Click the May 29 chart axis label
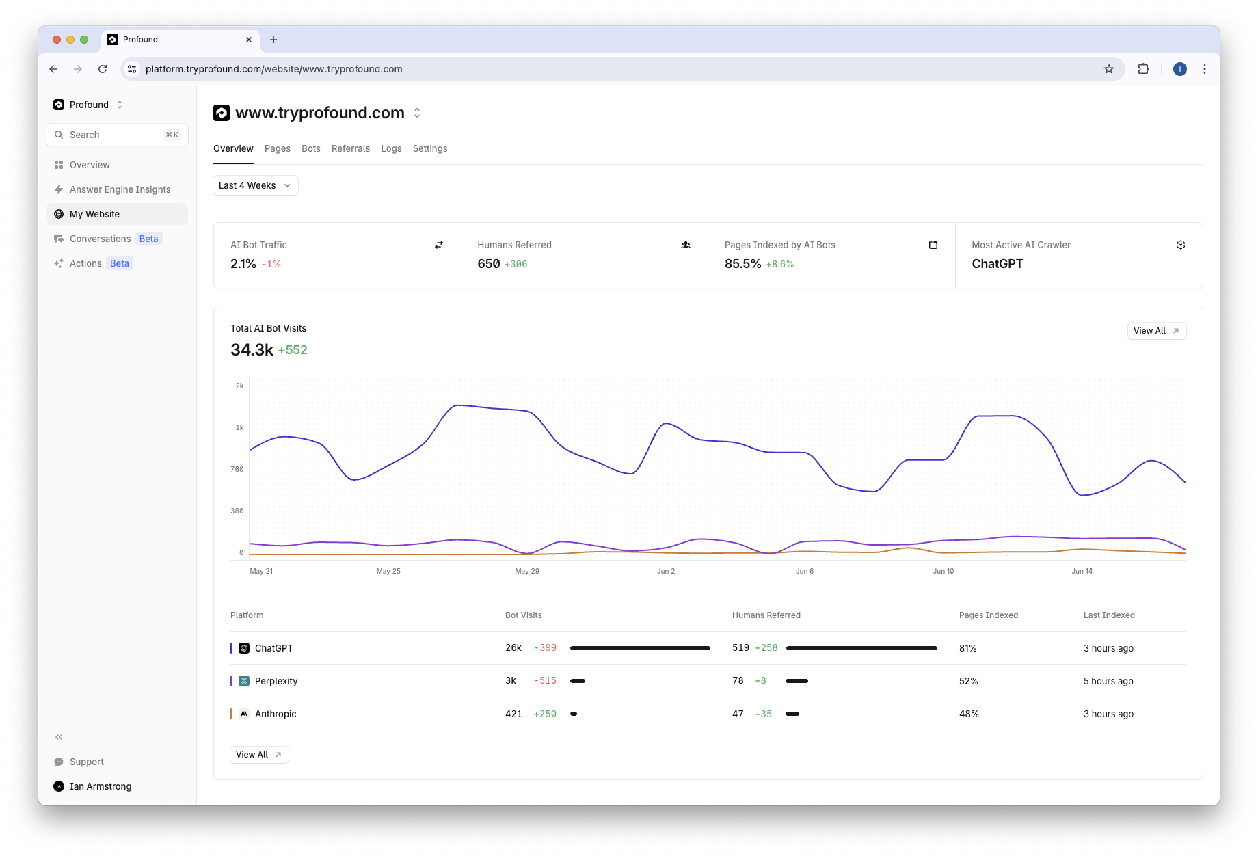The width and height of the screenshot is (1258, 856). [527, 571]
